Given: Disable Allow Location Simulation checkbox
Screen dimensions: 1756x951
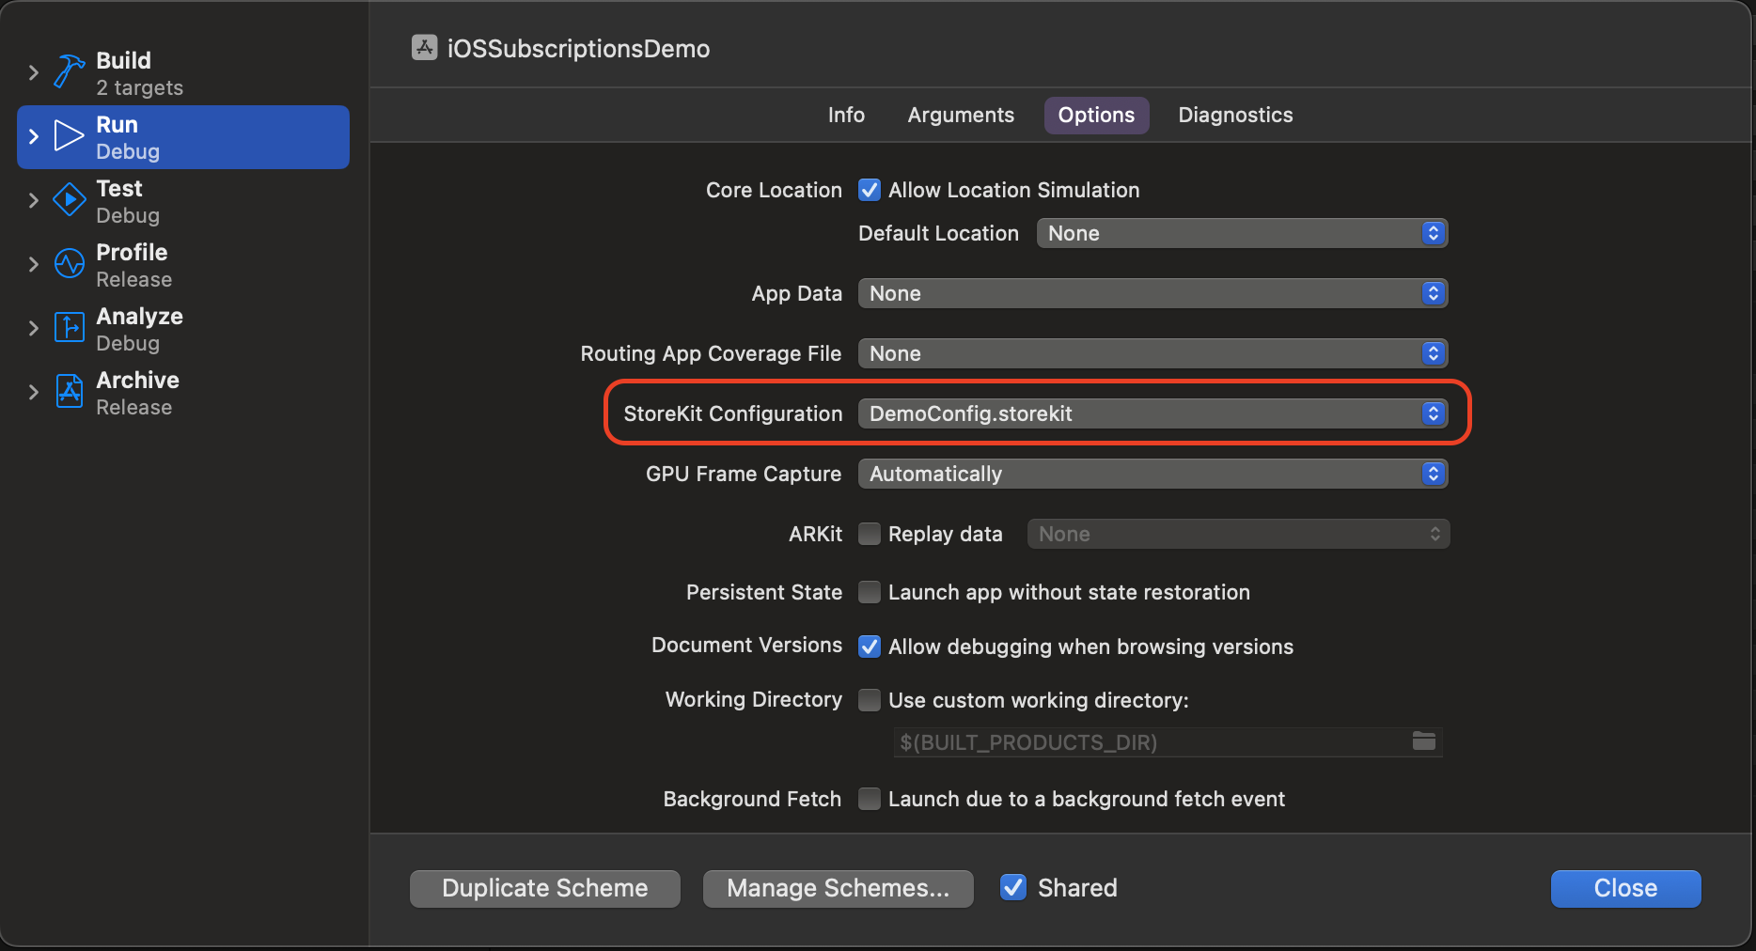Looking at the screenshot, I should coord(870,190).
